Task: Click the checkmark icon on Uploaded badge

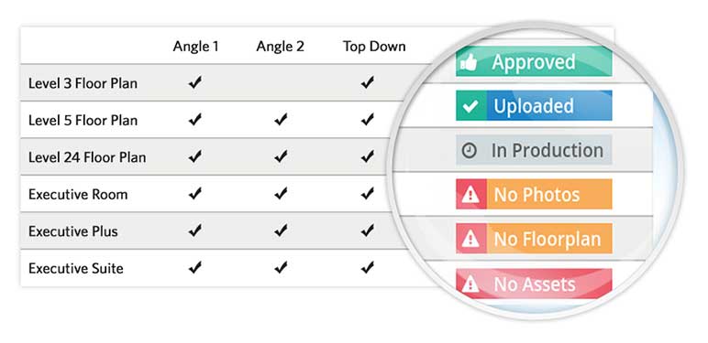Action: coord(470,106)
